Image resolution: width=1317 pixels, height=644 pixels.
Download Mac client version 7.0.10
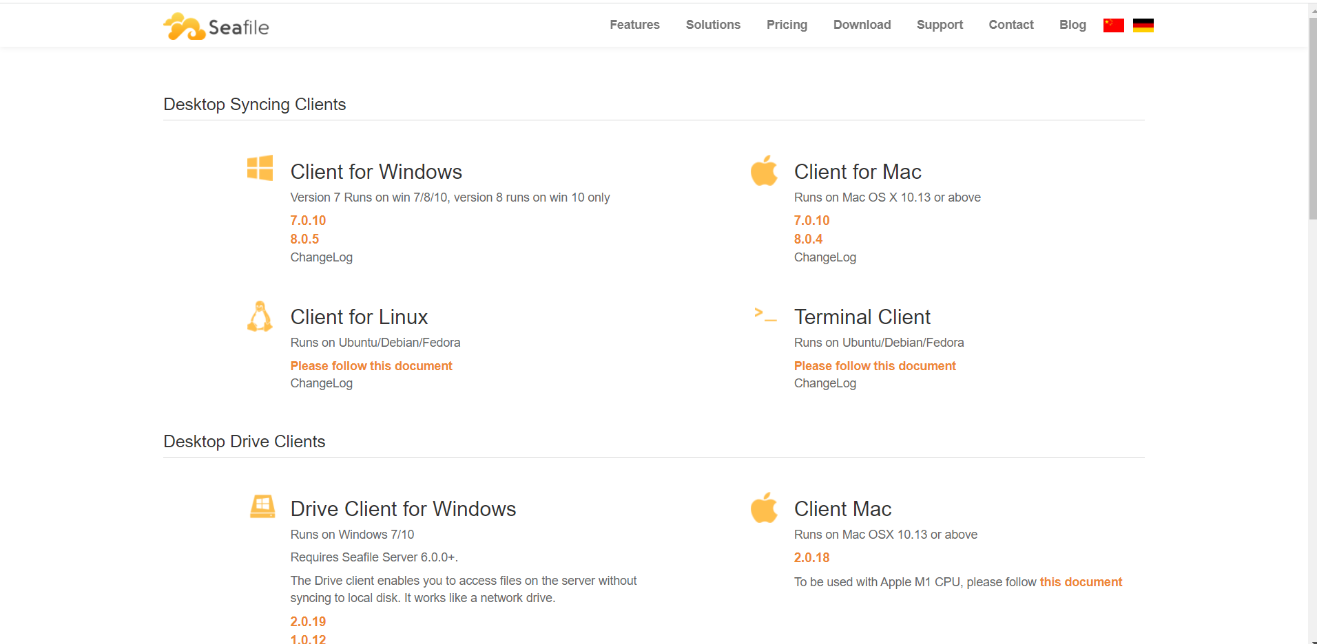(811, 220)
